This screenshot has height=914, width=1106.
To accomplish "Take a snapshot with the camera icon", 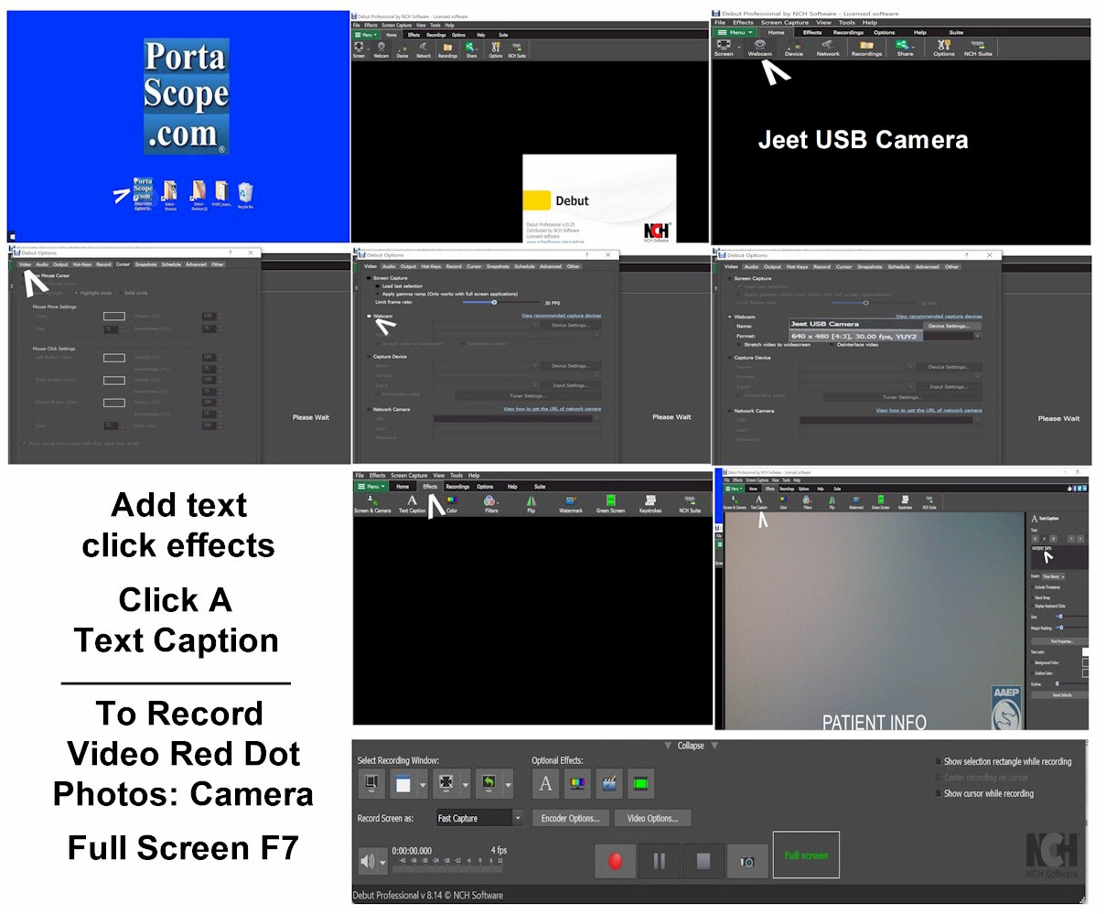I will click(747, 861).
